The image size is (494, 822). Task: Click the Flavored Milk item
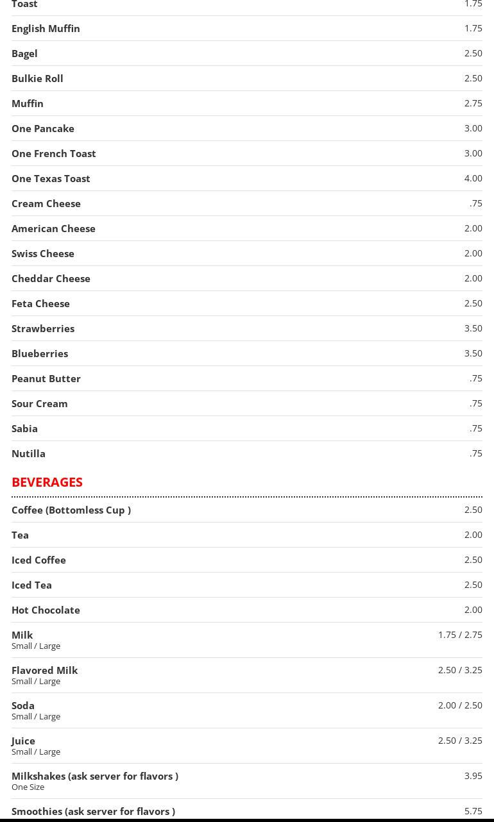(44, 670)
